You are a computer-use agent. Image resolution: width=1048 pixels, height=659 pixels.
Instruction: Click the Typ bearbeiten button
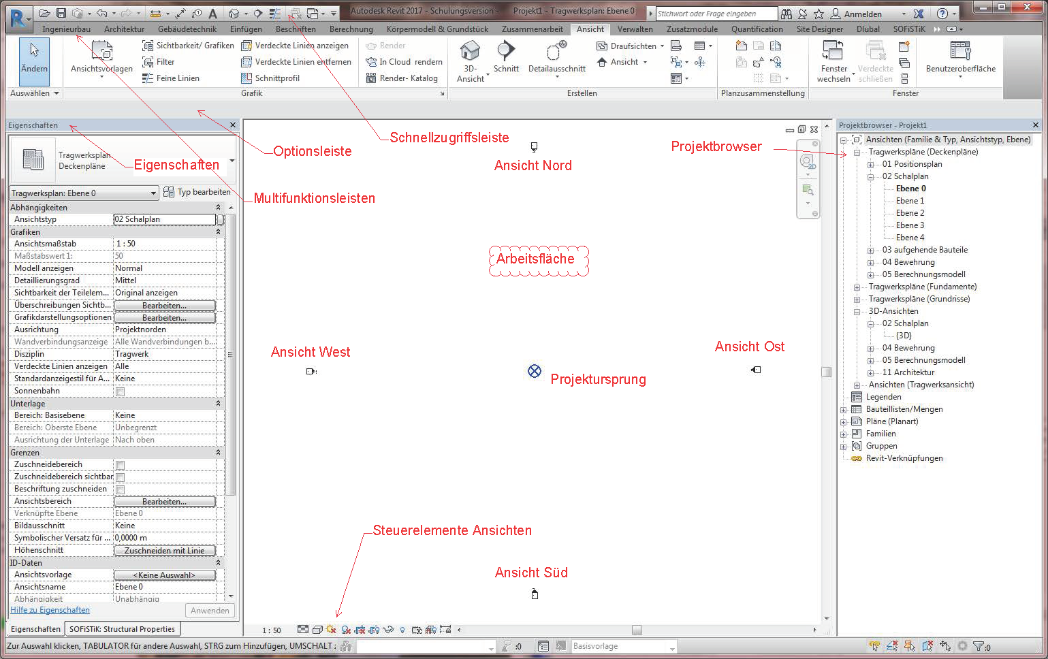click(197, 193)
